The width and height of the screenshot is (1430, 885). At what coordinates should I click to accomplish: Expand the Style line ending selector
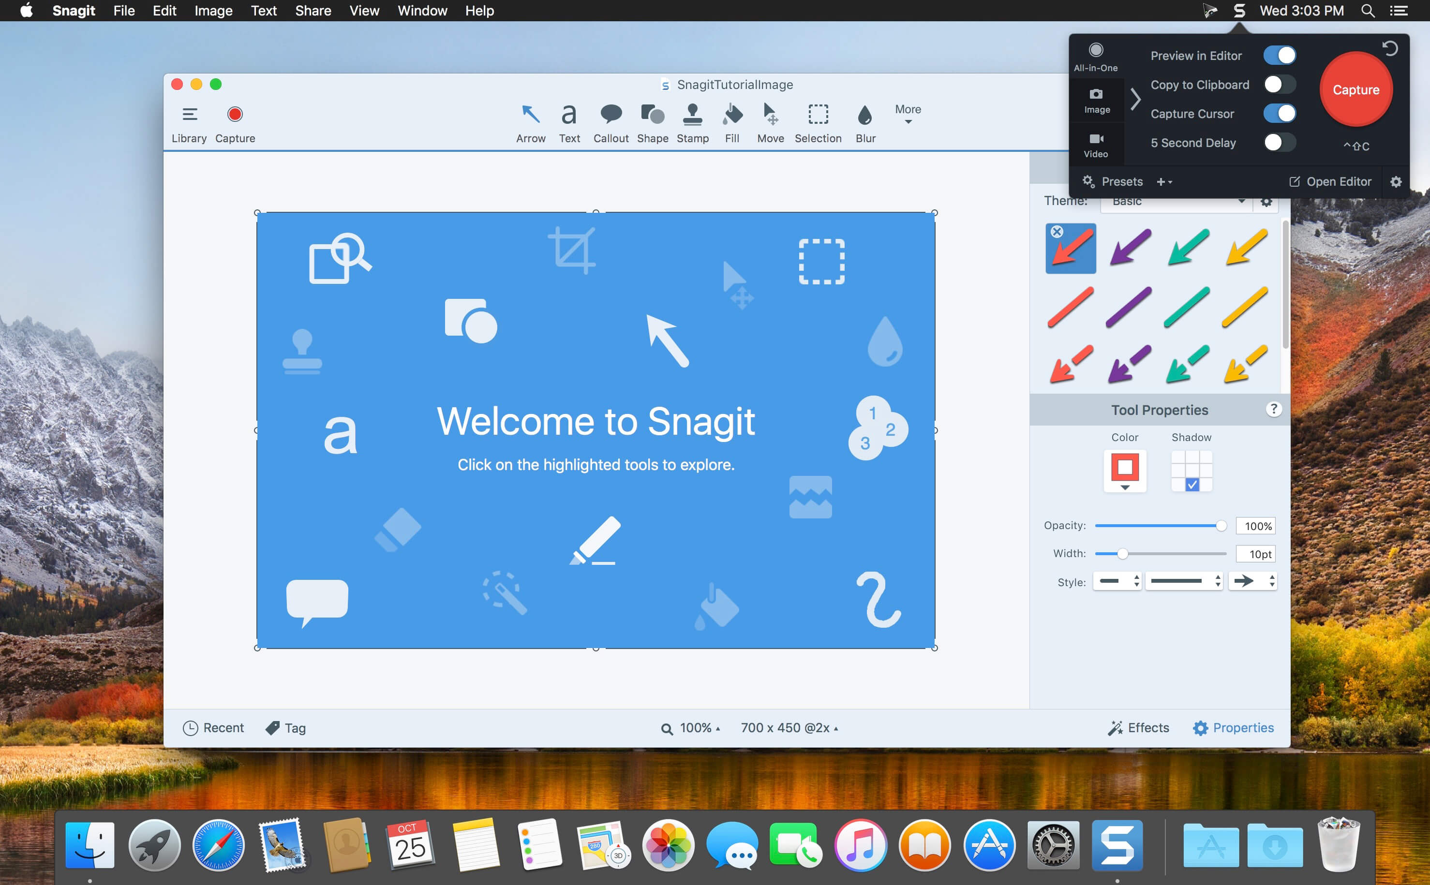click(1253, 582)
